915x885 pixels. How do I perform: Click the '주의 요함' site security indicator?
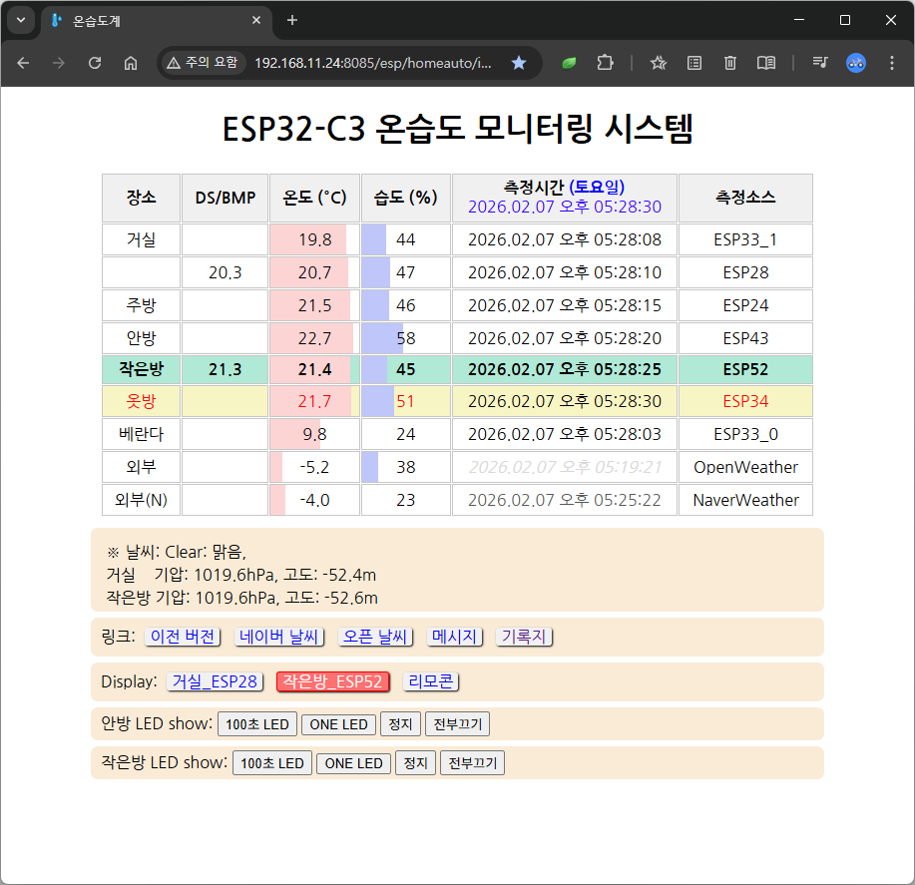click(203, 63)
